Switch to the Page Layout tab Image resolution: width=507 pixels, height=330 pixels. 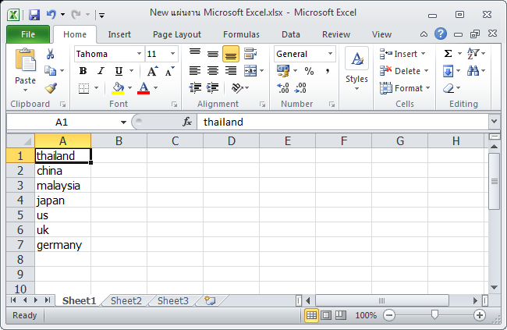[x=177, y=34]
